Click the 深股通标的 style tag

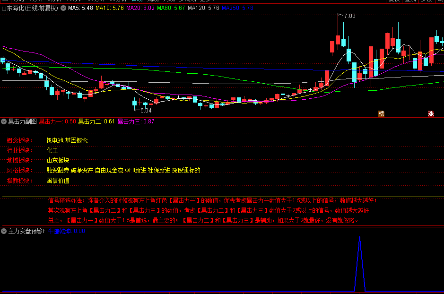186,170
